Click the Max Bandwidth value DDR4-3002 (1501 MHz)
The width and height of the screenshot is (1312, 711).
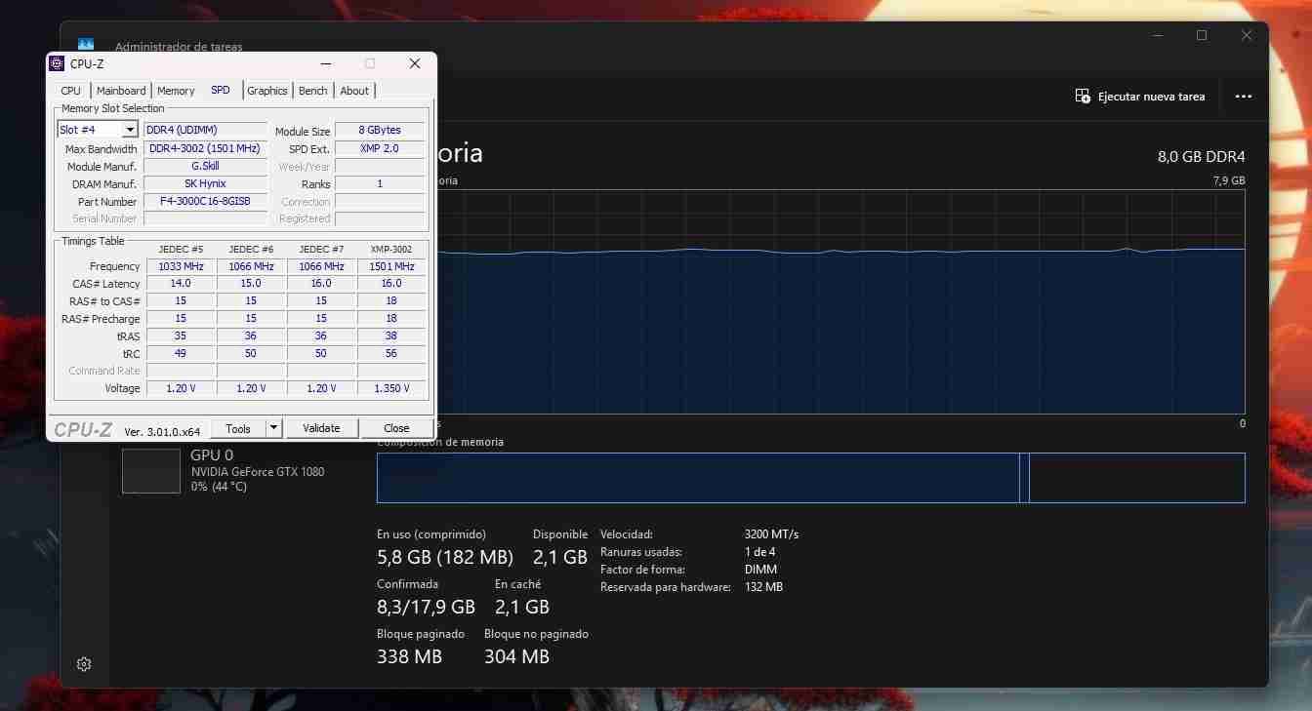point(205,149)
